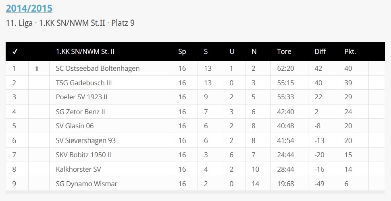
Task: Click the Diff column header
Action: click(x=320, y=51)
